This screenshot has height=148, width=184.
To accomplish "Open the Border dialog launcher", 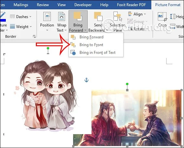I will (34, 36).
